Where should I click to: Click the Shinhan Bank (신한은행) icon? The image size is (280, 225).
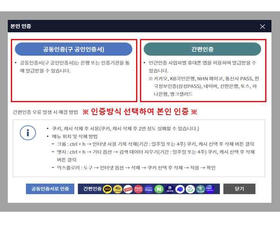pyautogui.click(x=170, y=189)
